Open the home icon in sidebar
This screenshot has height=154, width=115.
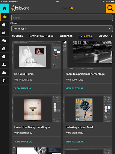coord(4,8)
